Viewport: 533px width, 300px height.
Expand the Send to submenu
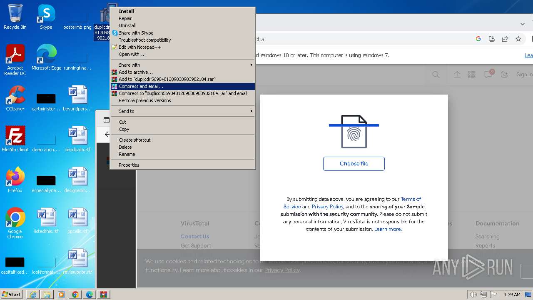182,111
